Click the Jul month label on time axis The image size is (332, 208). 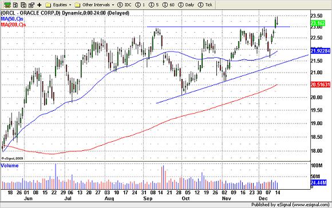pos(68,198)
